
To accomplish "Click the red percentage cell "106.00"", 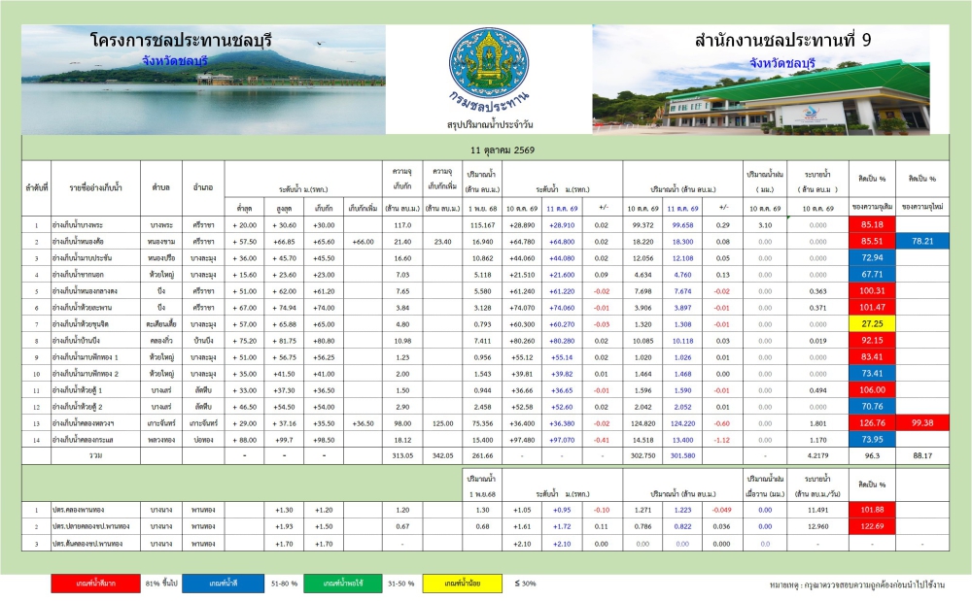I will (872, 390).
